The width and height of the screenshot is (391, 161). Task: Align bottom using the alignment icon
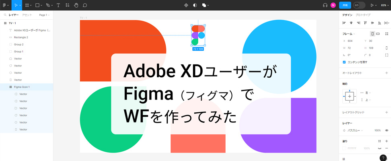379,23
